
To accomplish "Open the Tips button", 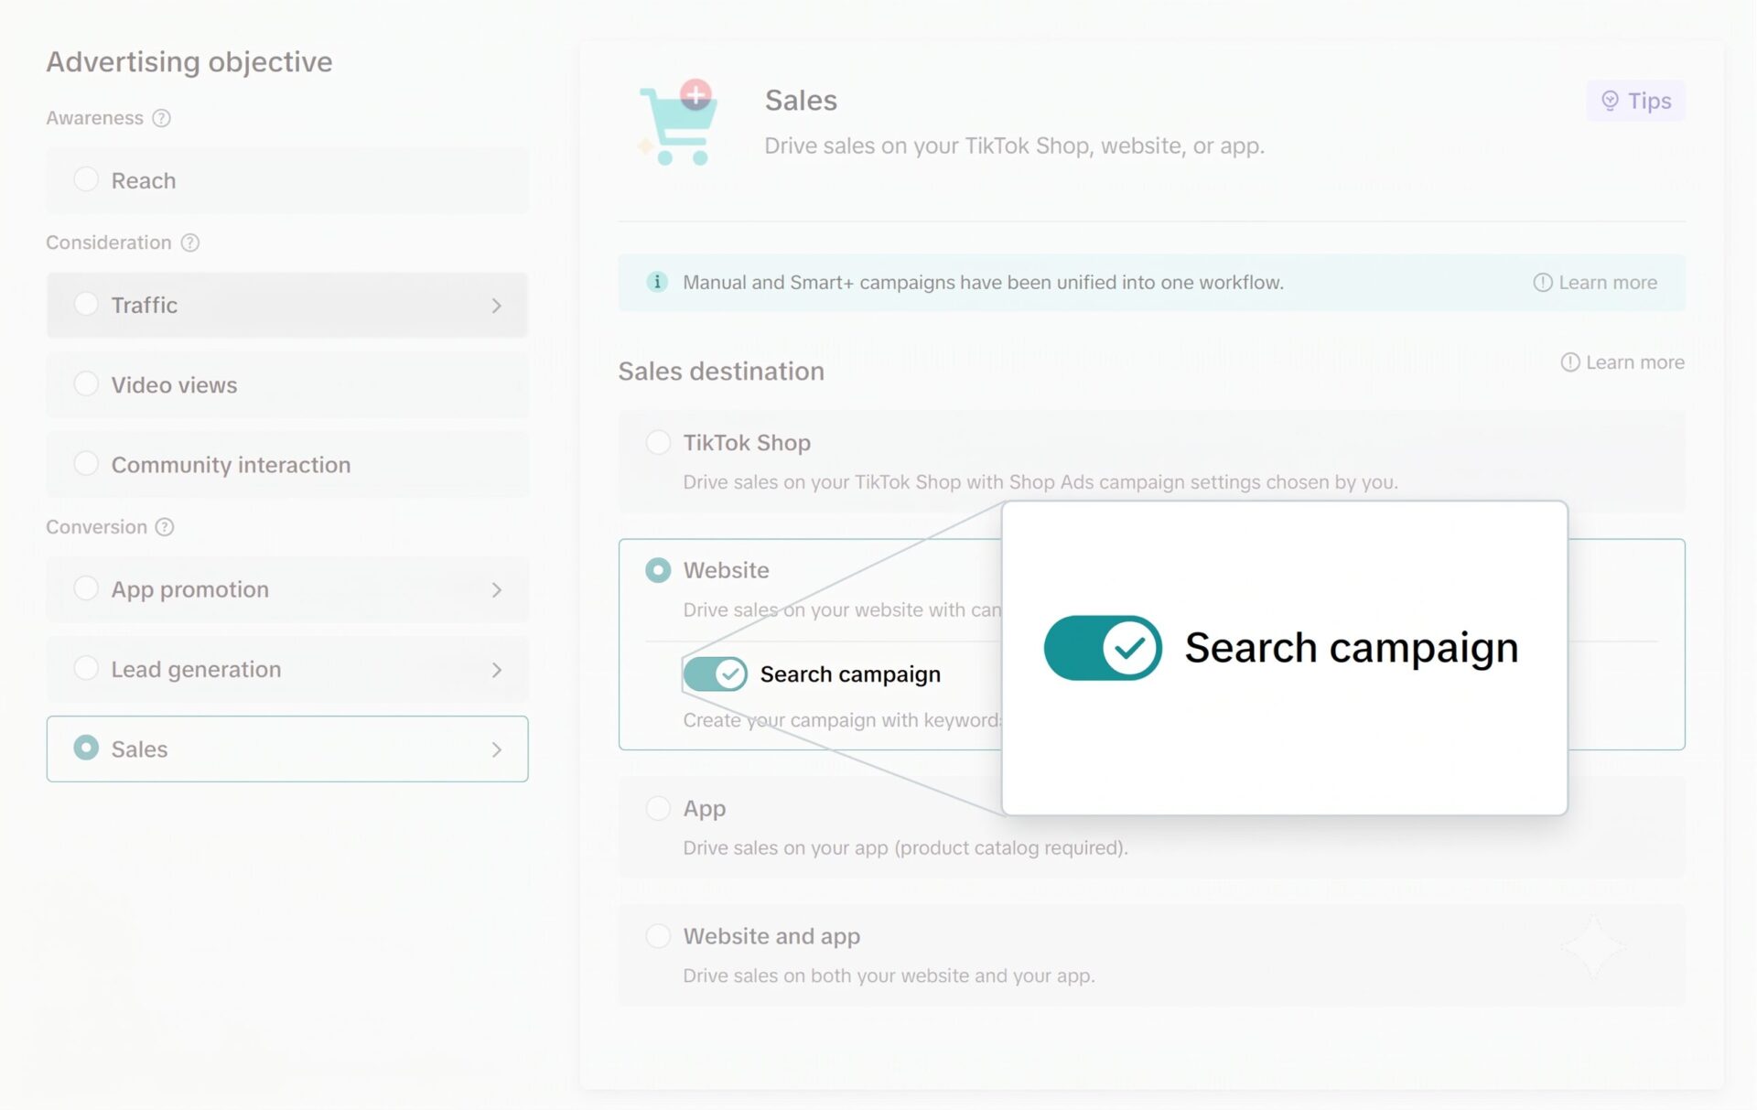I will (1636, 101).
